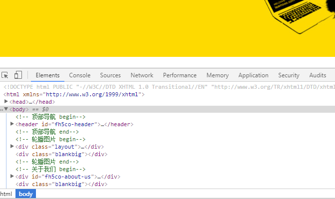This screenshot has width=335, height=199.
Task: Select the Memory tab
Action: click(x=218, y=75)
